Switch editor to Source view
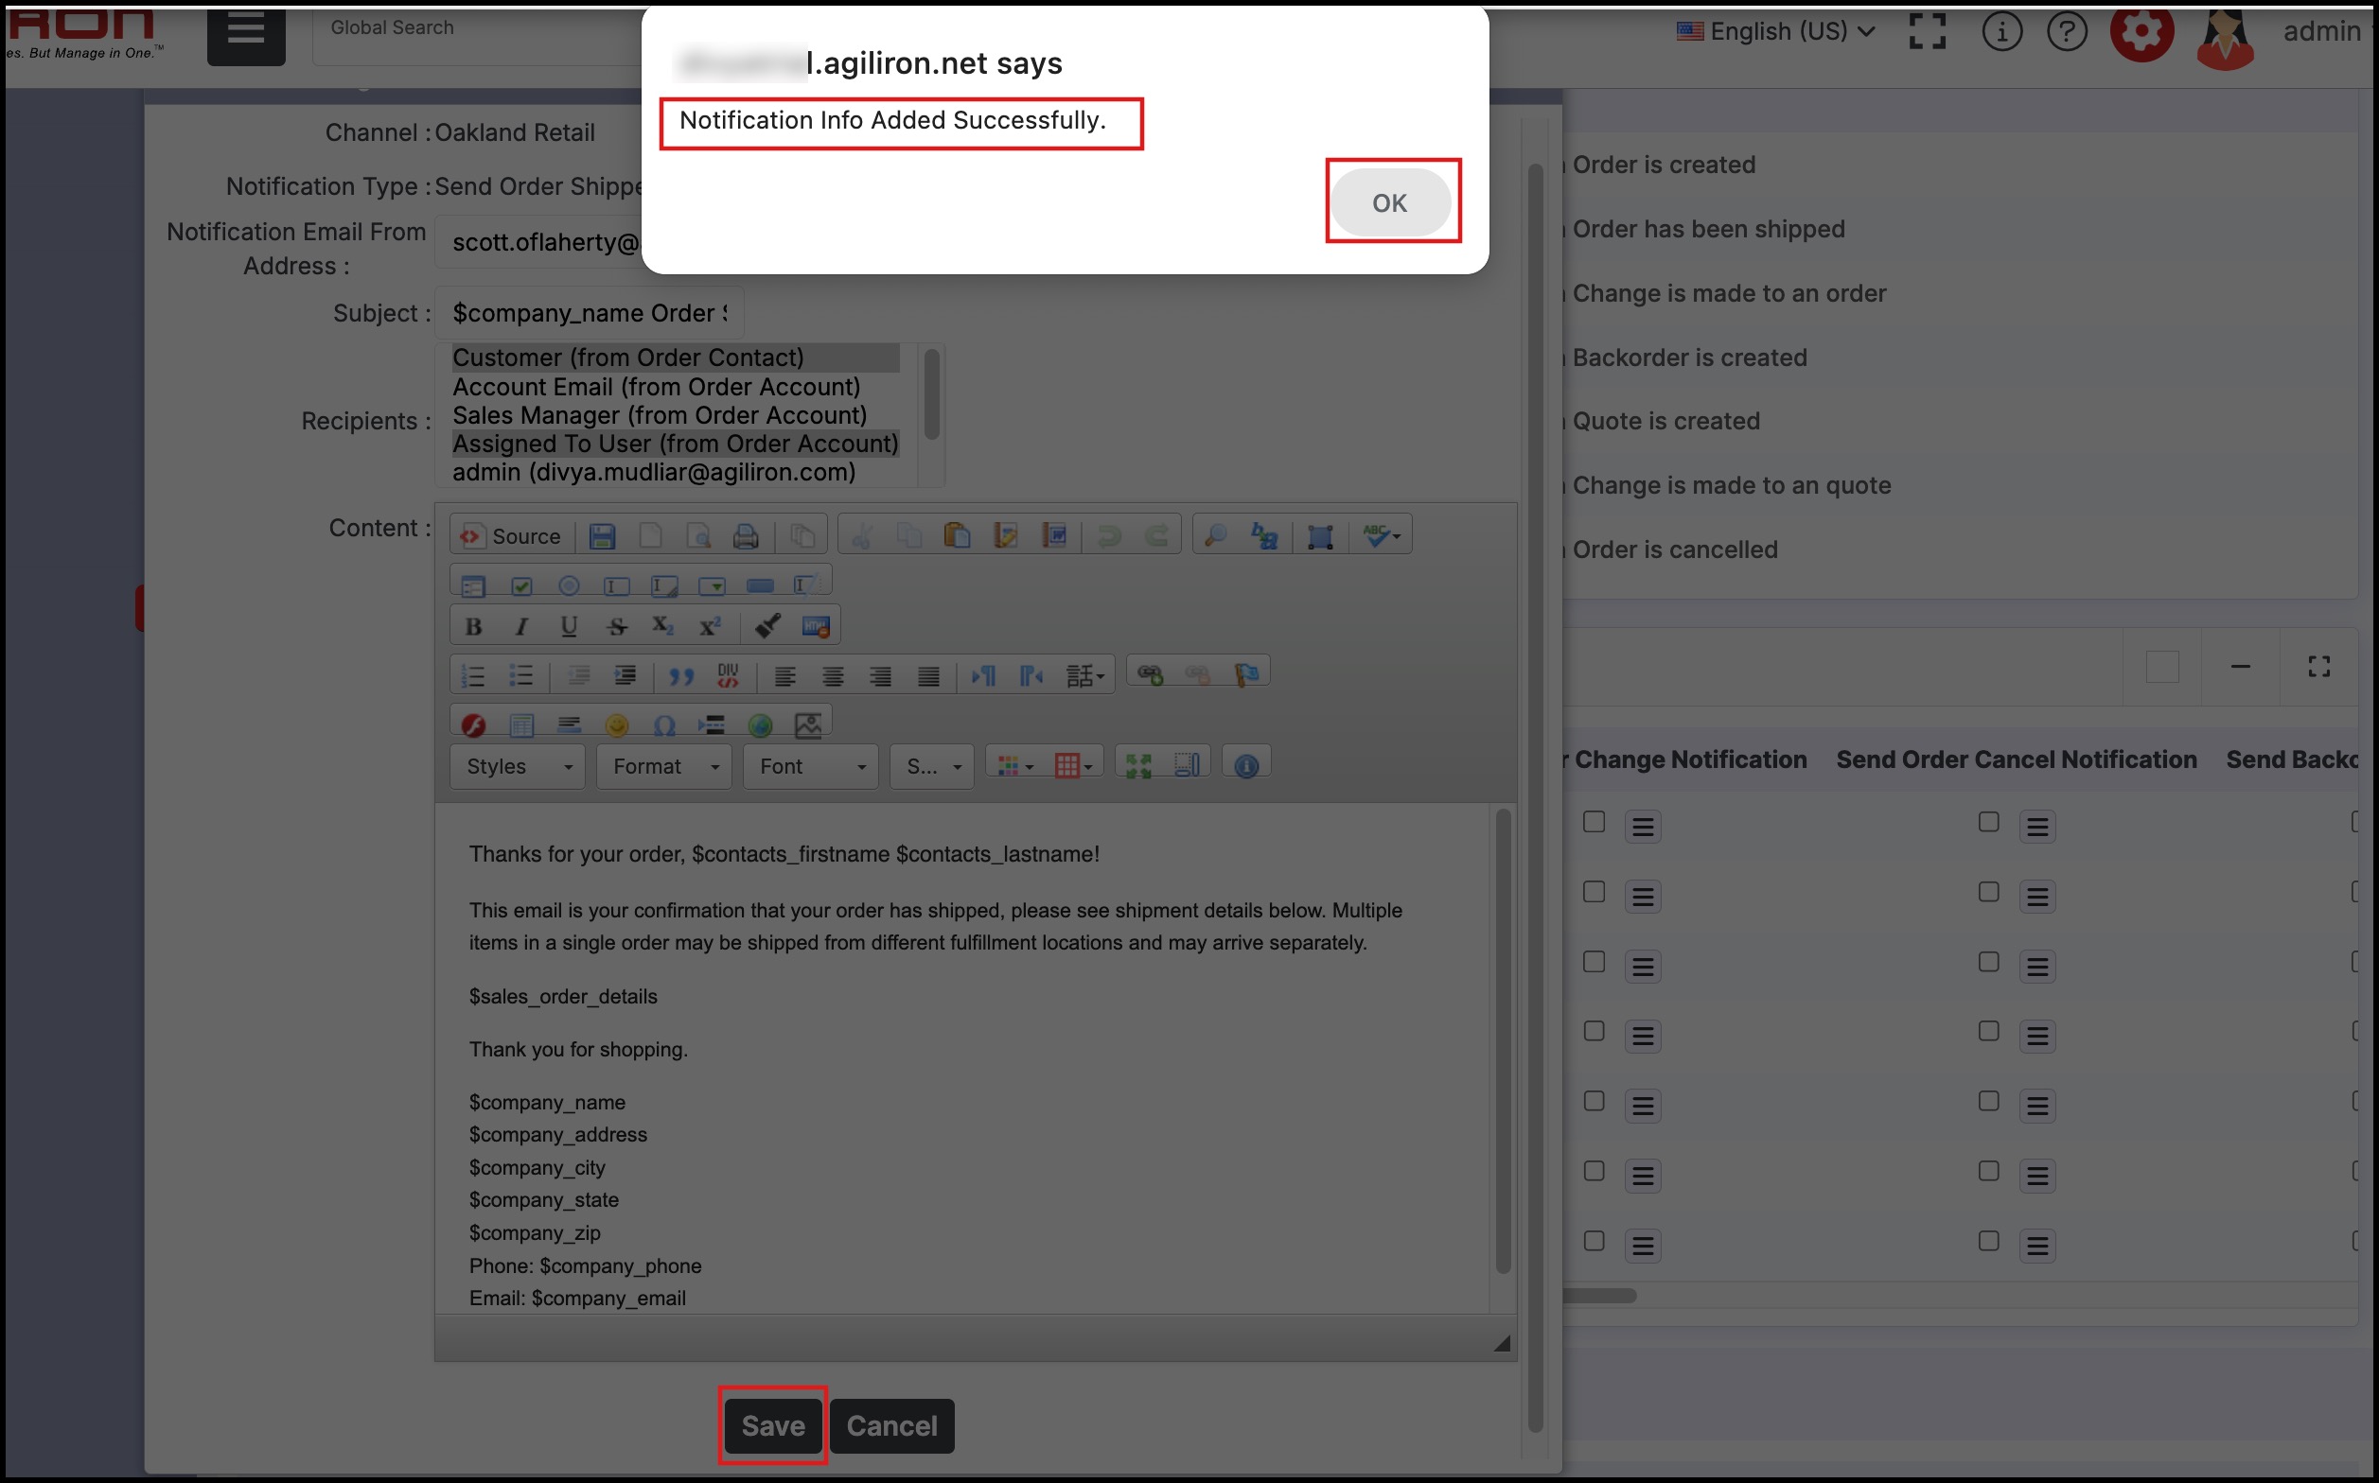This screenshot has height=1483, width=2379. [511, 535]
